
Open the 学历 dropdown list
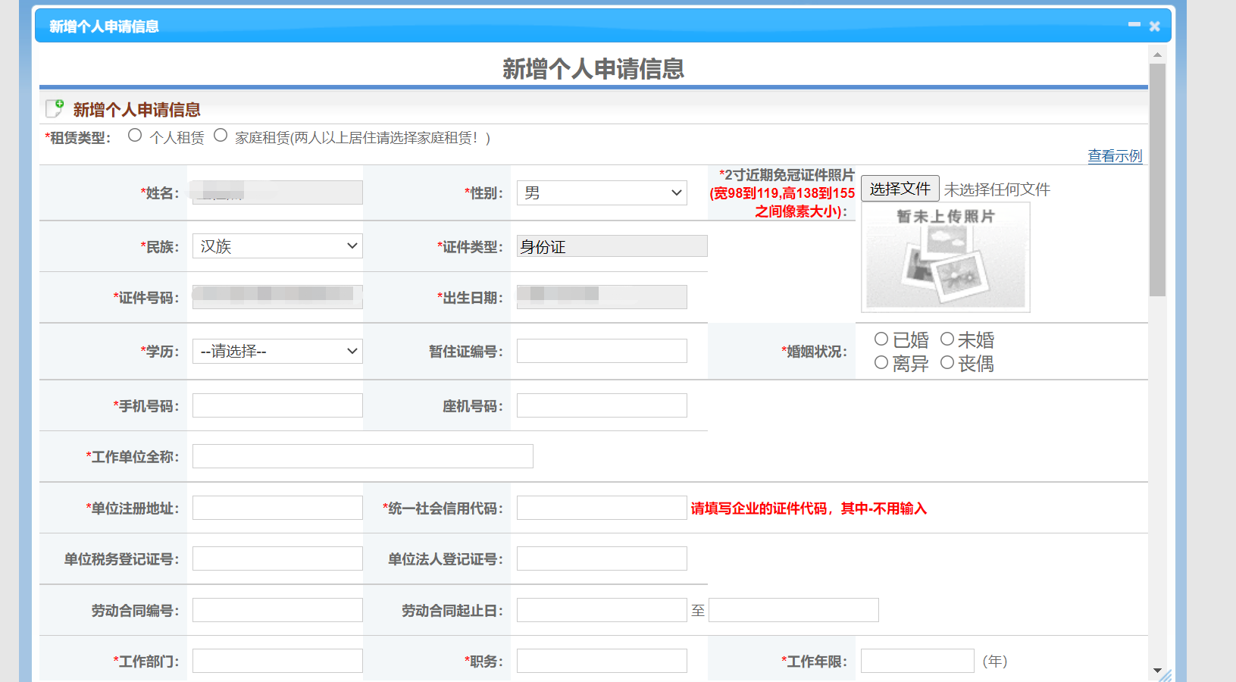[277, 352]
